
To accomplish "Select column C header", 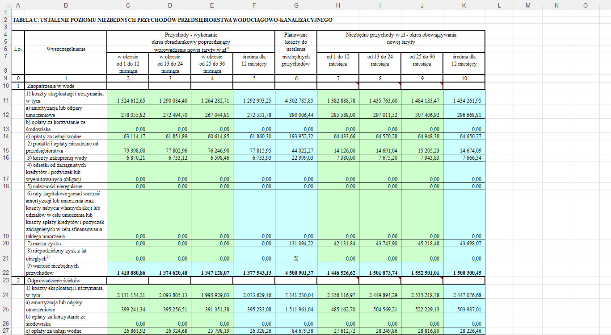I will click(x=128, y=5).
